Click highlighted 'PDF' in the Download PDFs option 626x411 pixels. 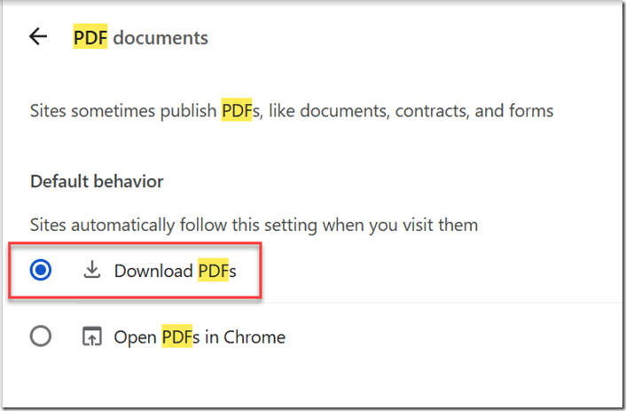click(x=213, y=271)
